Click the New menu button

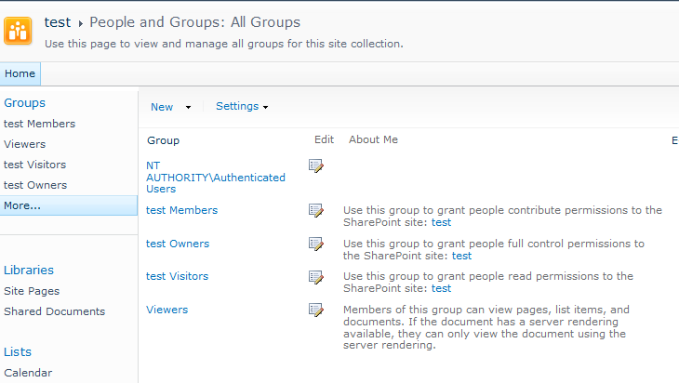click(162, 107)
